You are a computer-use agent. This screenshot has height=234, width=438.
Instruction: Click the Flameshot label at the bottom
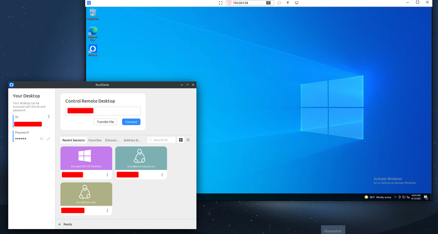point(333,231)
